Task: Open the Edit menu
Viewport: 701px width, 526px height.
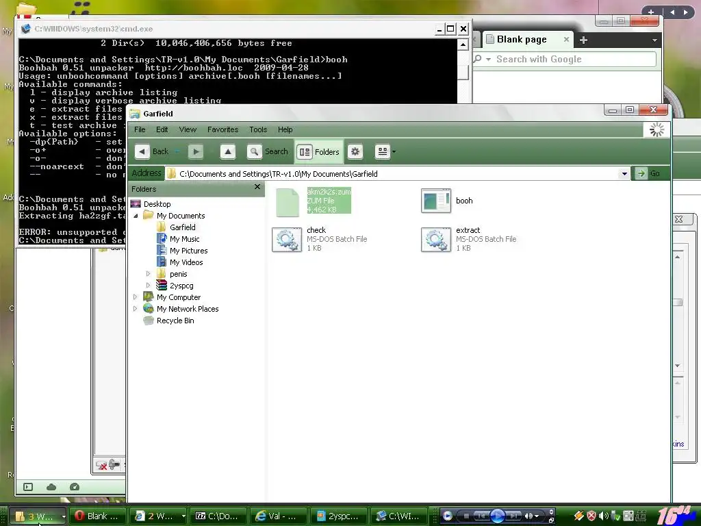Action: coord(162,129)
